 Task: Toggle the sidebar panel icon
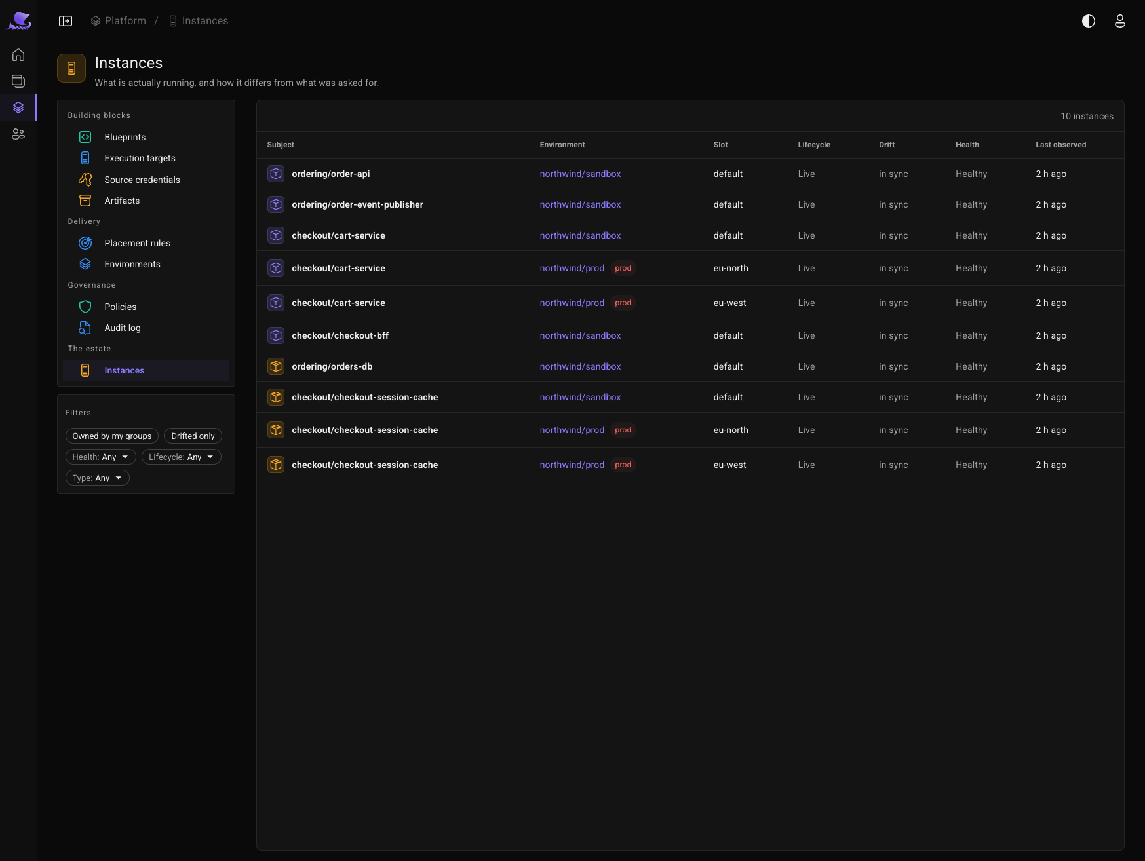click(x=66, y=21)
